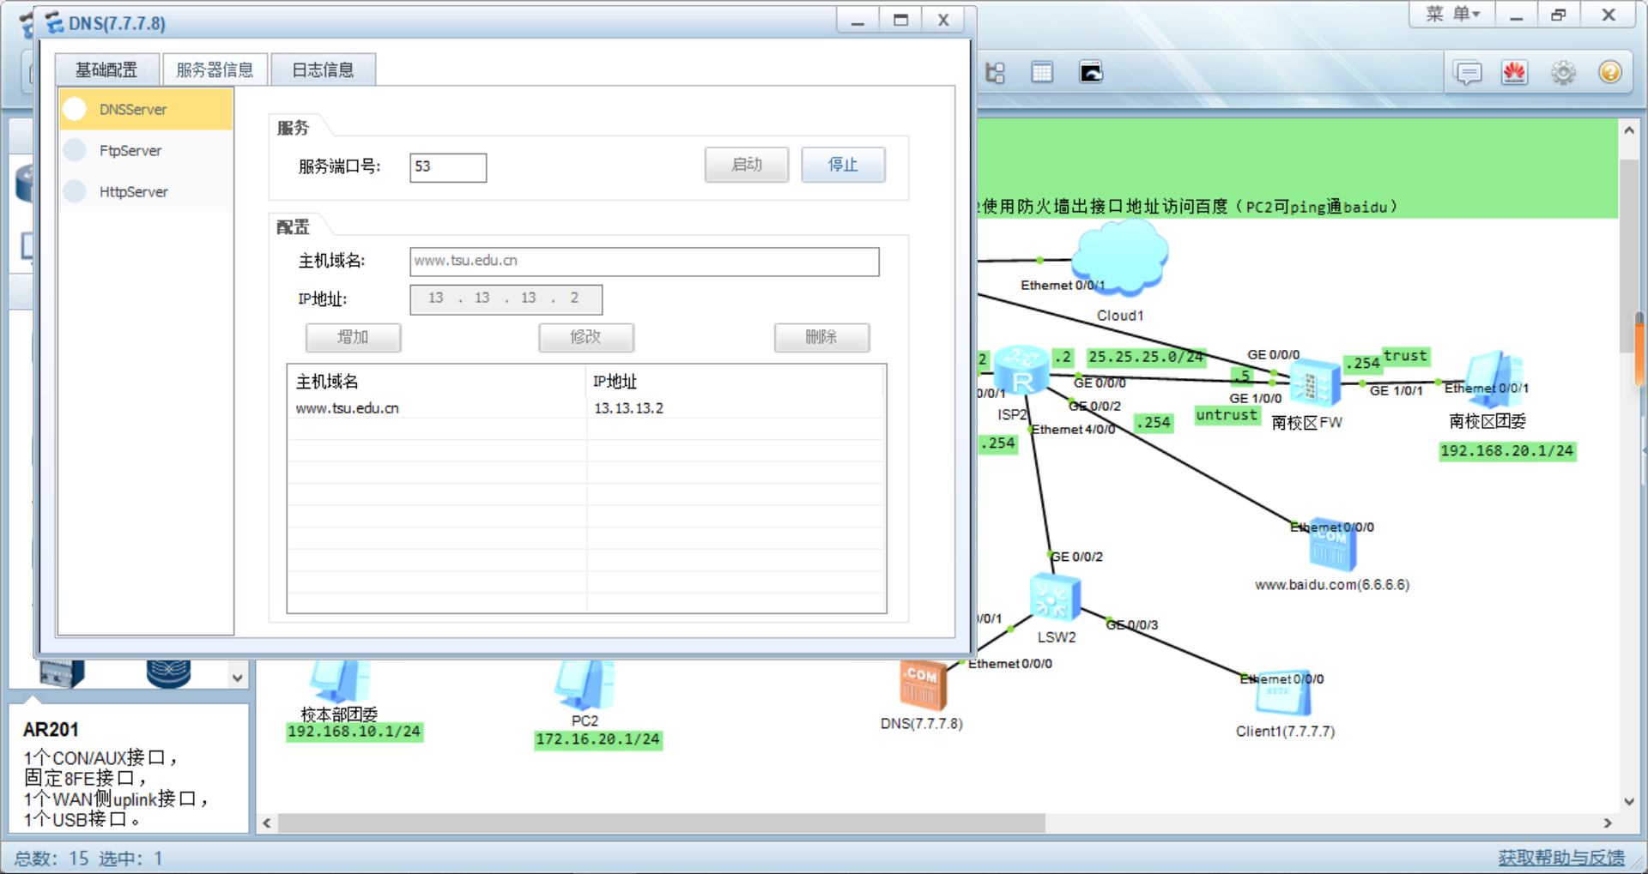Select the 南校区团委 PC device
Screen dimensions: 1648x874
coord(1494,379)
